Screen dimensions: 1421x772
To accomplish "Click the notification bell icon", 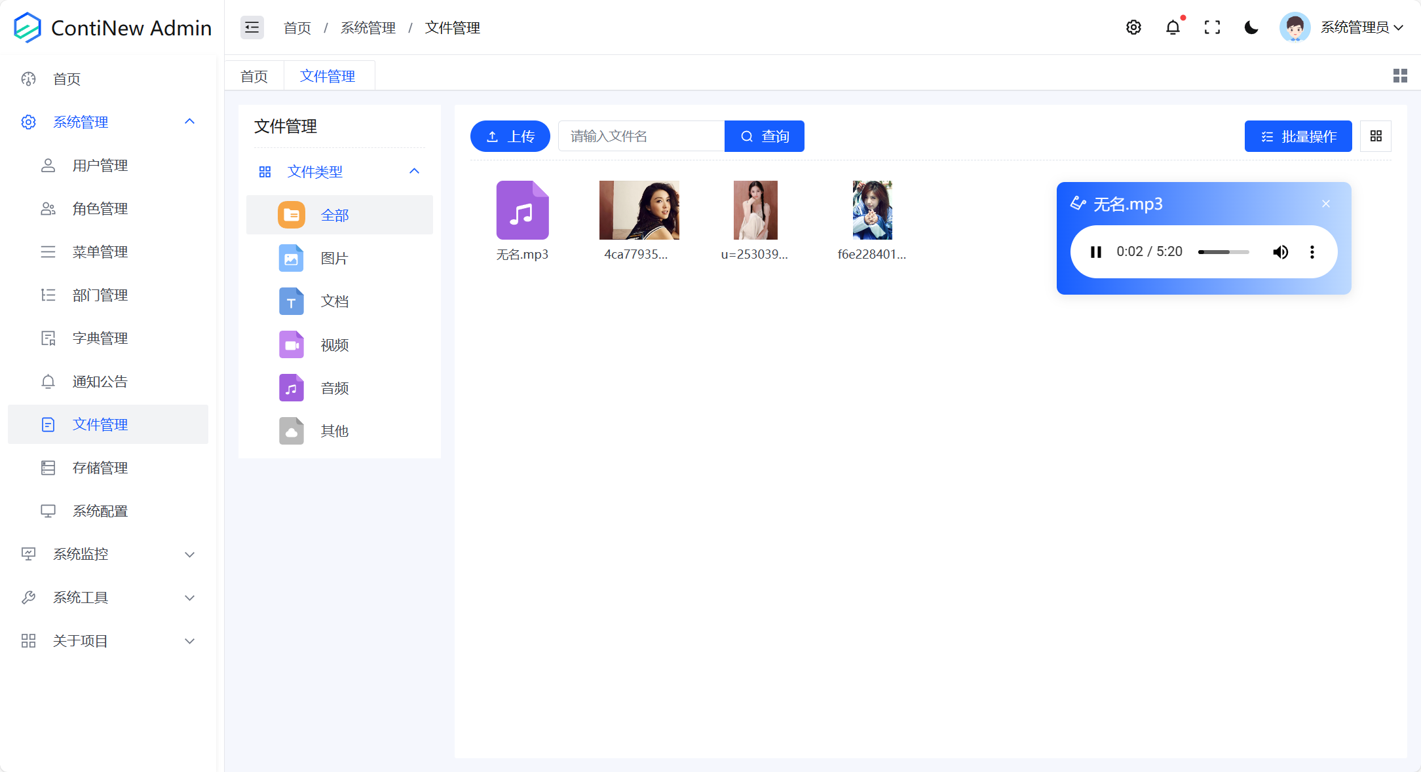I will (x=1173, y=28).
